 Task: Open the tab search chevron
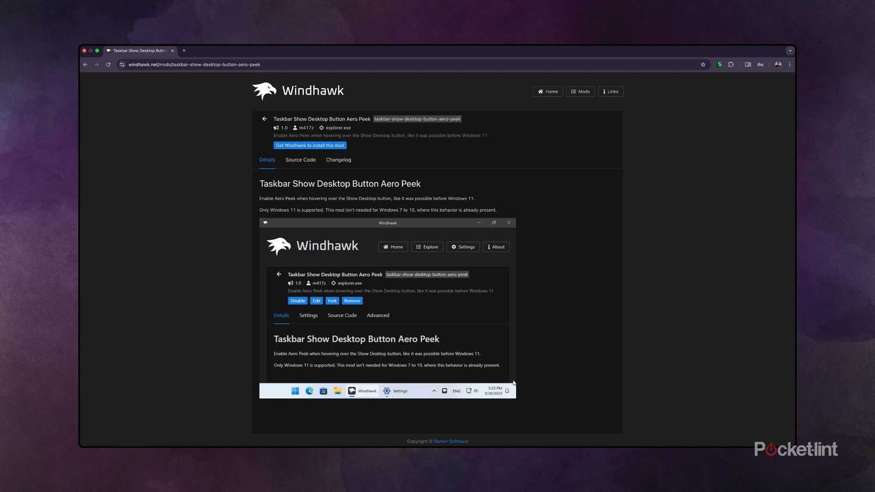790,51
